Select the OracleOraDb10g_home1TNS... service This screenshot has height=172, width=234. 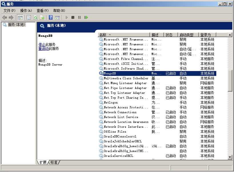click(x=126, y=151)
